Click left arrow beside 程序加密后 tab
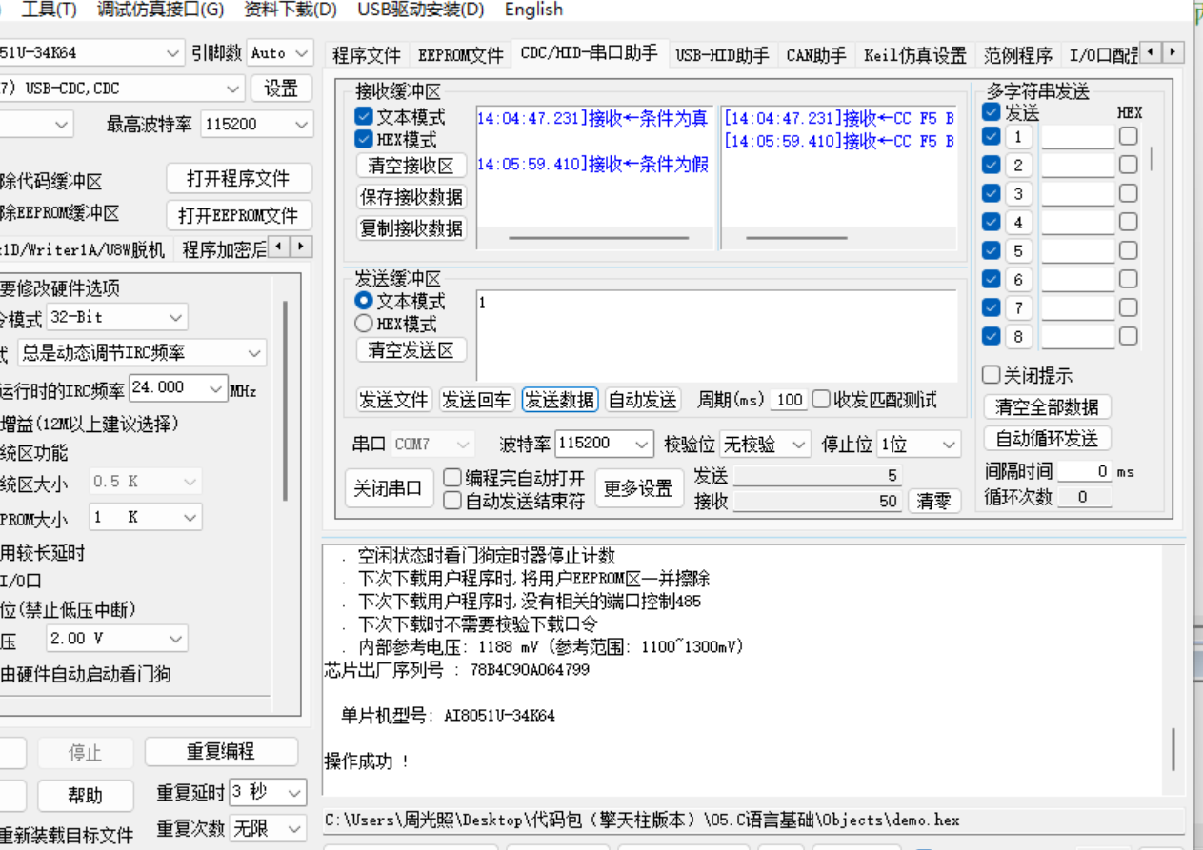 click(279, 247)
